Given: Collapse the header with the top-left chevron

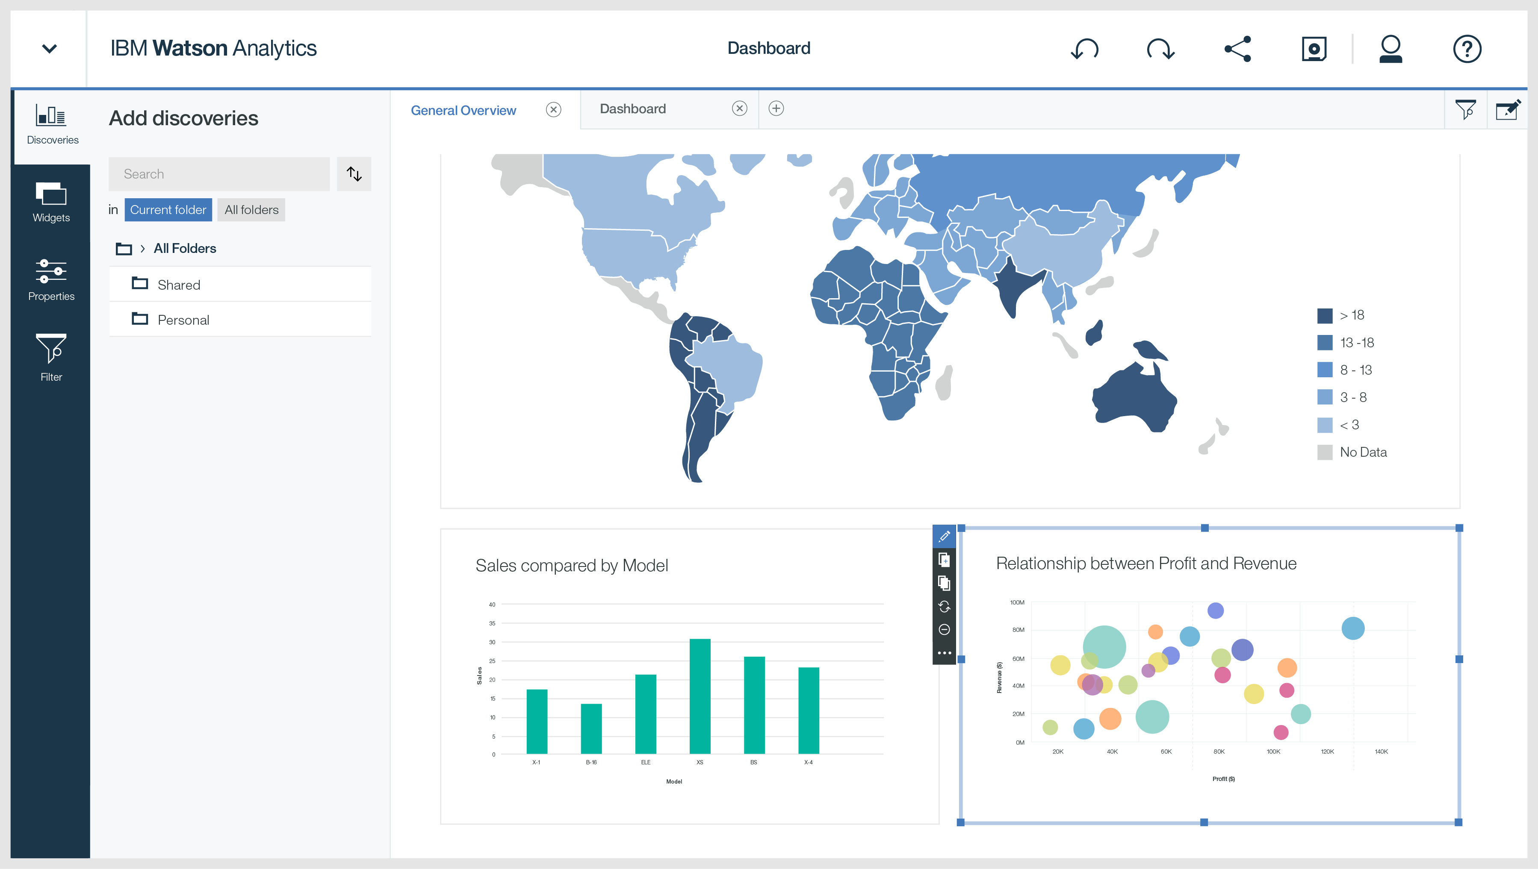Looking at the screenshot, I should [x=50, y=48].
